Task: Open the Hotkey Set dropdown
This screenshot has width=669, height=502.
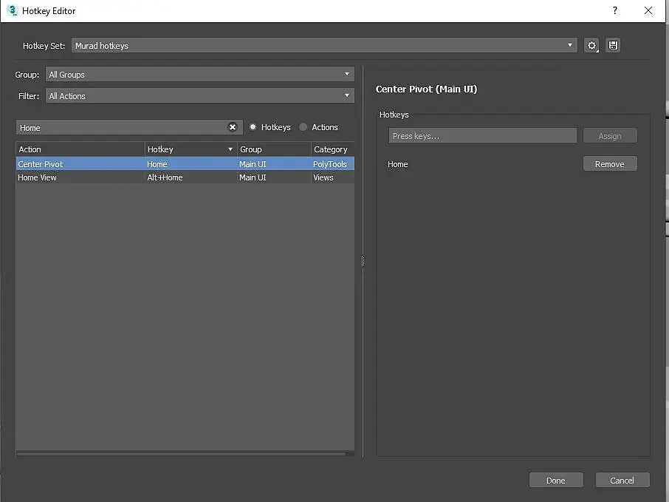Action: (324, 46)
